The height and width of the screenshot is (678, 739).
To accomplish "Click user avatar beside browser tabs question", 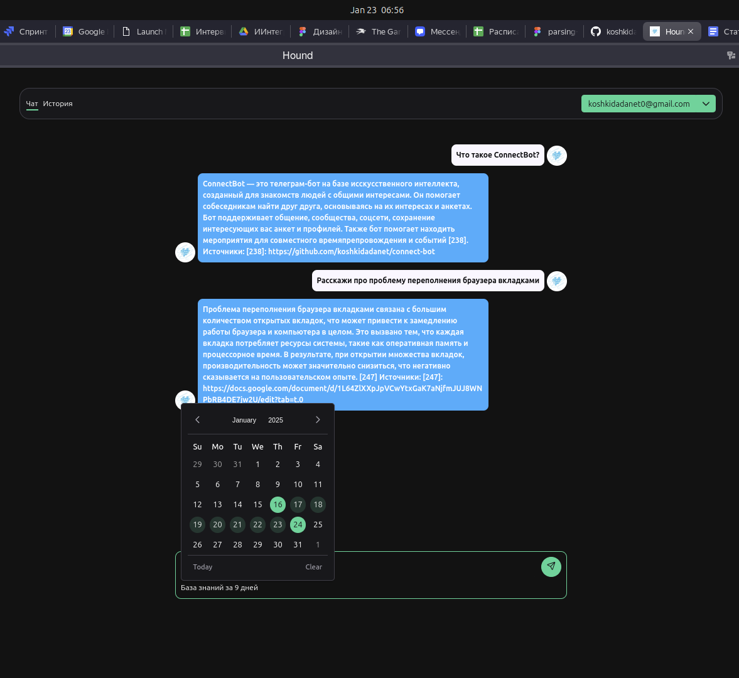I will tap(557, 281).
